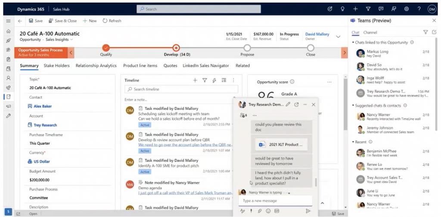Click Save & Close in toolbar
Screen dimensions: 441x217
click(62, 21)
